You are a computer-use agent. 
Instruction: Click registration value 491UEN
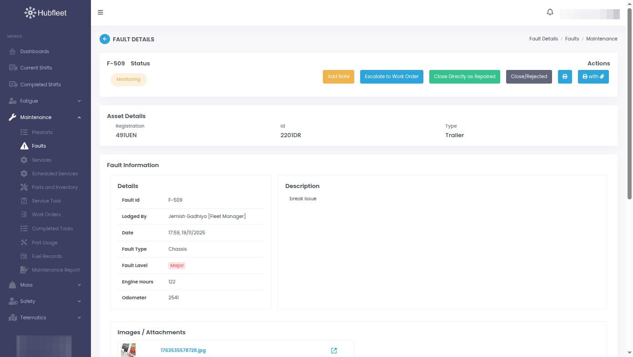126,135
